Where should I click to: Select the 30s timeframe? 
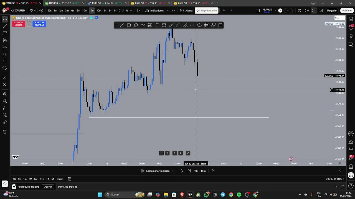pos(50,11)
